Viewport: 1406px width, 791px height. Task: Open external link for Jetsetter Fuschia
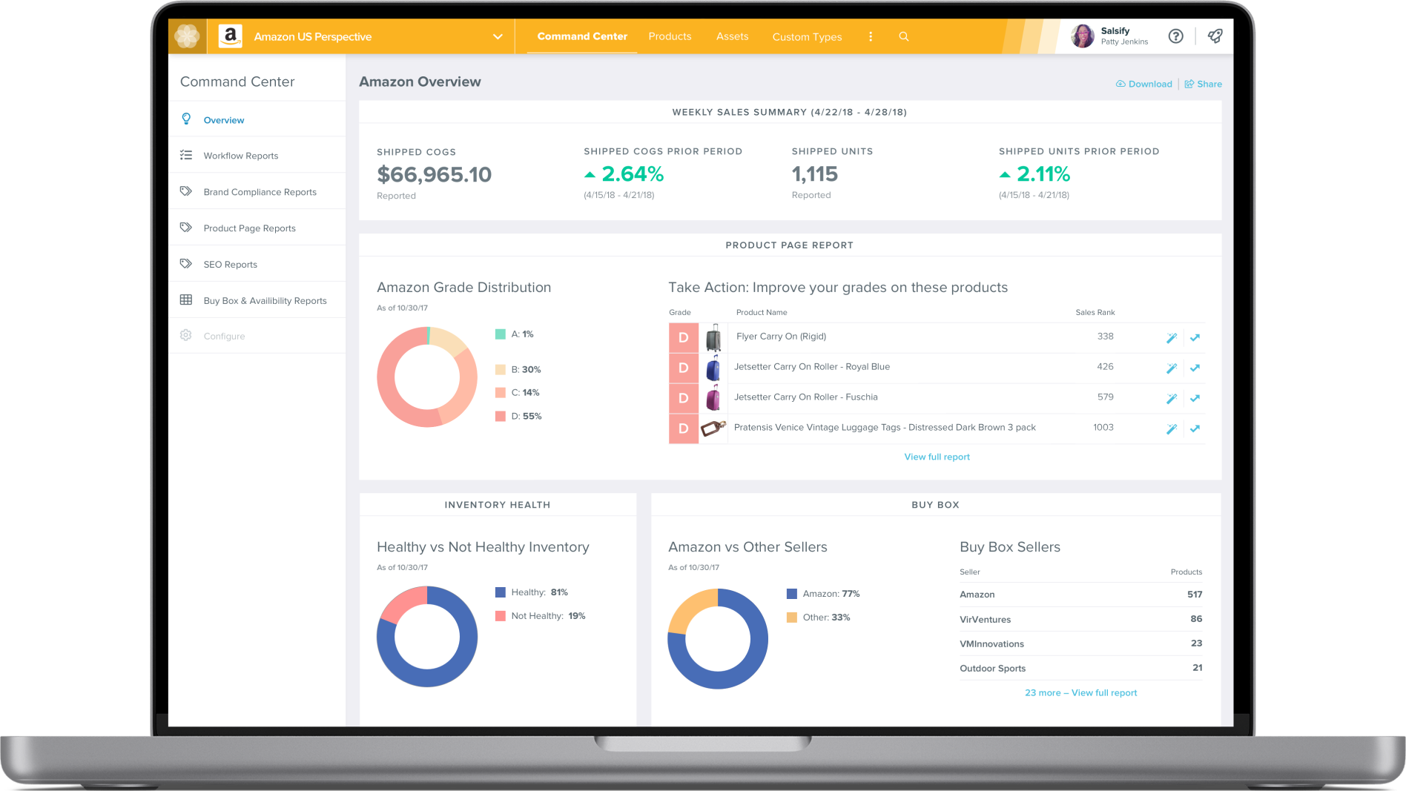1195,399
